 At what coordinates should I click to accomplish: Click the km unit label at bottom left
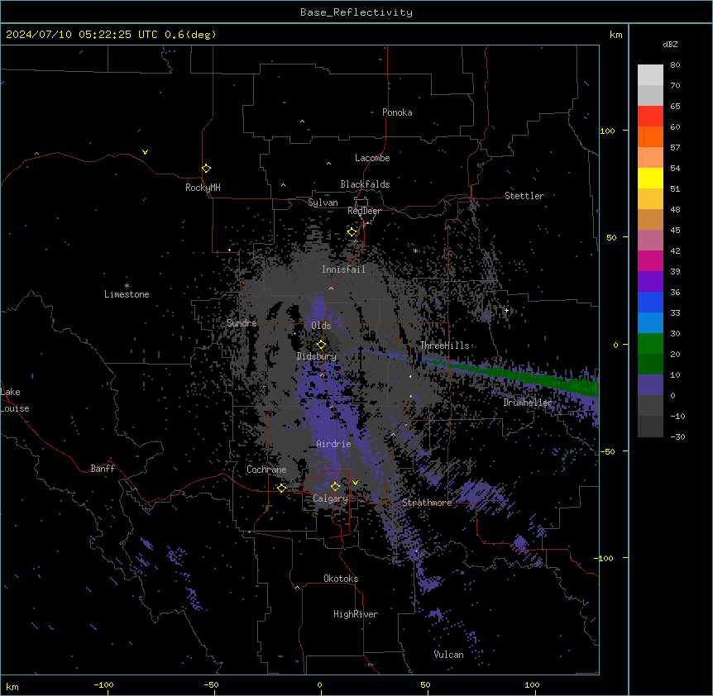pos(12,687)
